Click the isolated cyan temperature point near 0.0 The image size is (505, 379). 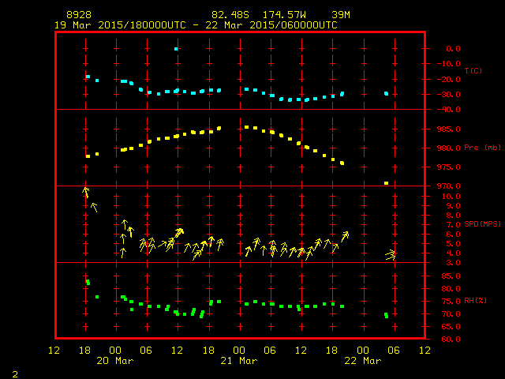pyautogui.click(x=176, y=49)
